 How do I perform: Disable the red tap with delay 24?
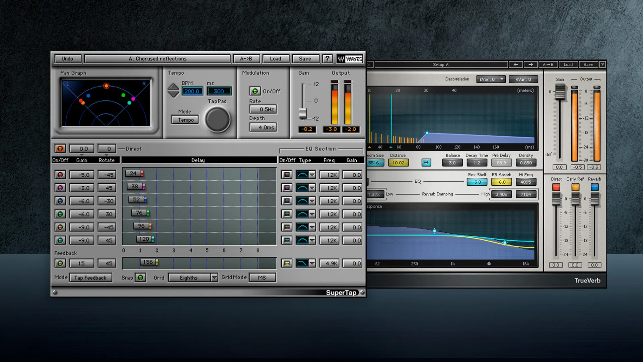point(60,175)
